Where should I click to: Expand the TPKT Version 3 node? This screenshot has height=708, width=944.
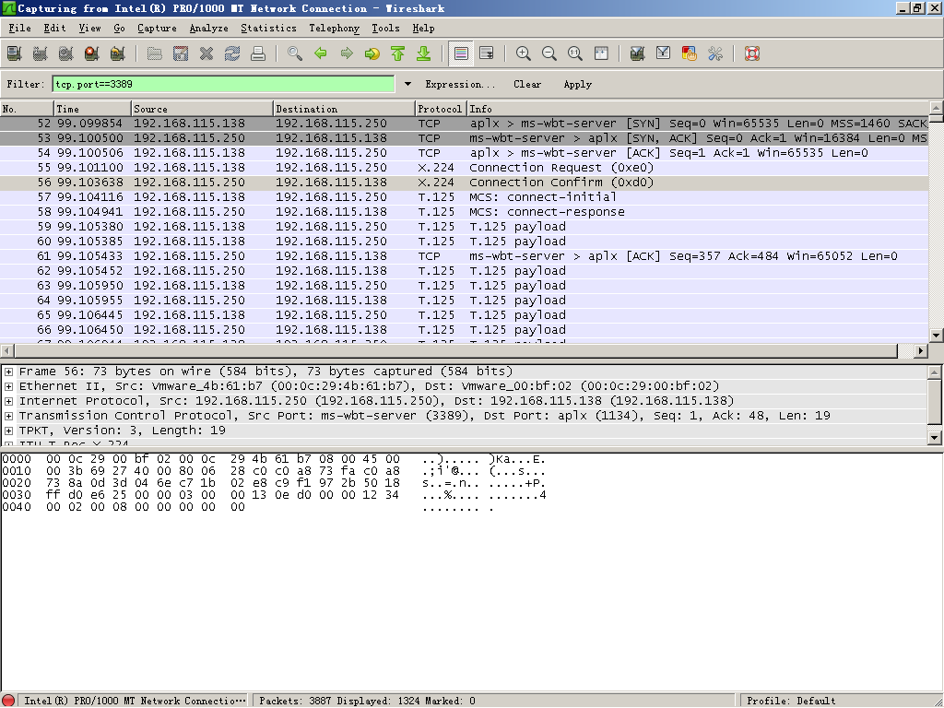pyautogui.click(x=8, y=431)
